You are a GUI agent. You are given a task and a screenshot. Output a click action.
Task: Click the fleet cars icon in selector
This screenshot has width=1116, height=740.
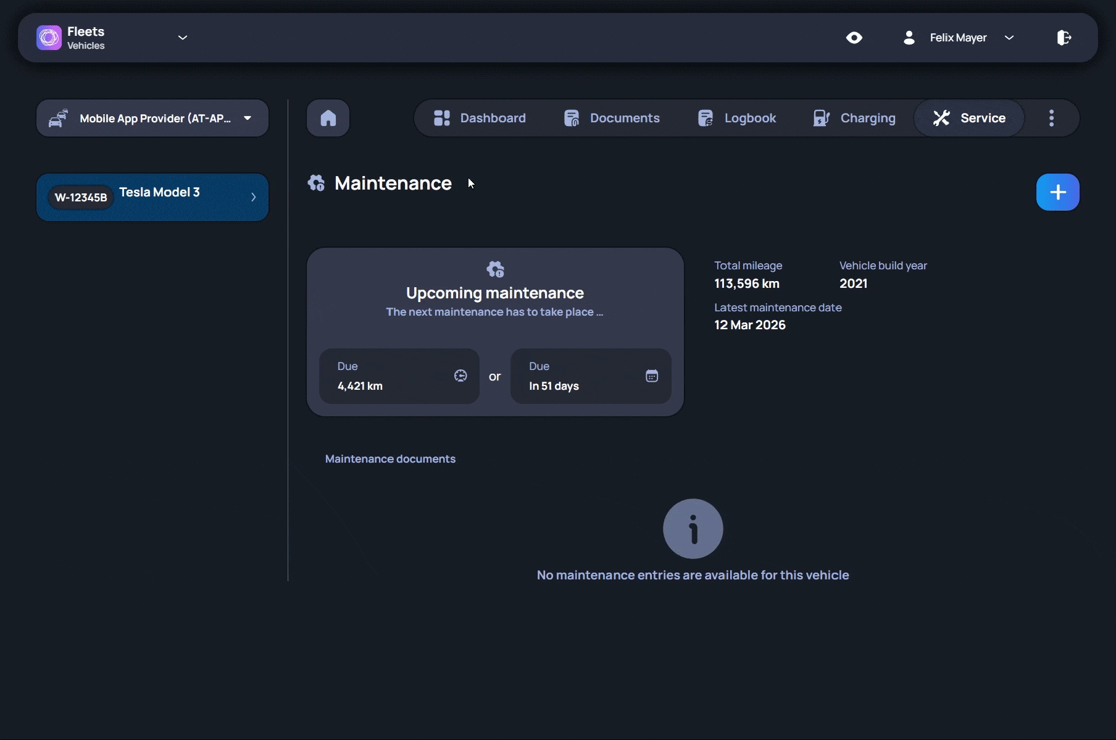coord(58,118)
